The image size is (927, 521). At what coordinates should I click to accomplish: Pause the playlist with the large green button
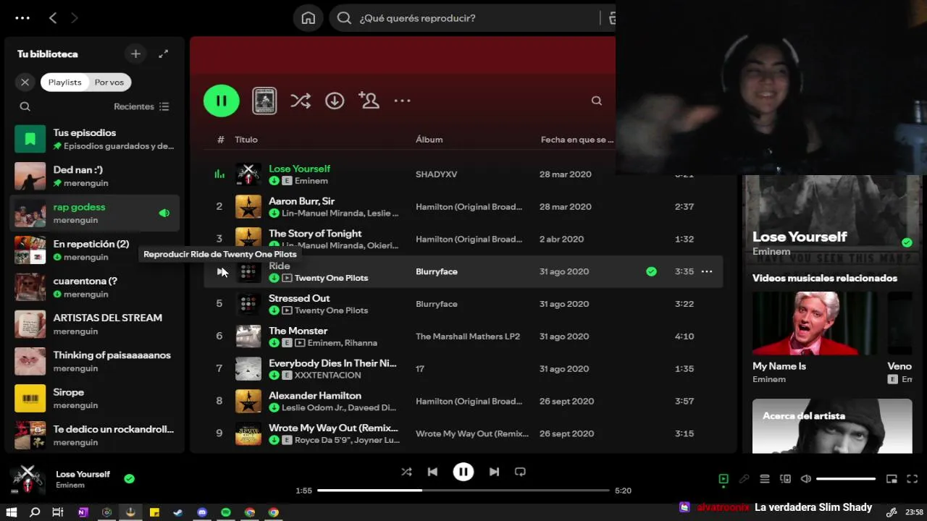222,101
